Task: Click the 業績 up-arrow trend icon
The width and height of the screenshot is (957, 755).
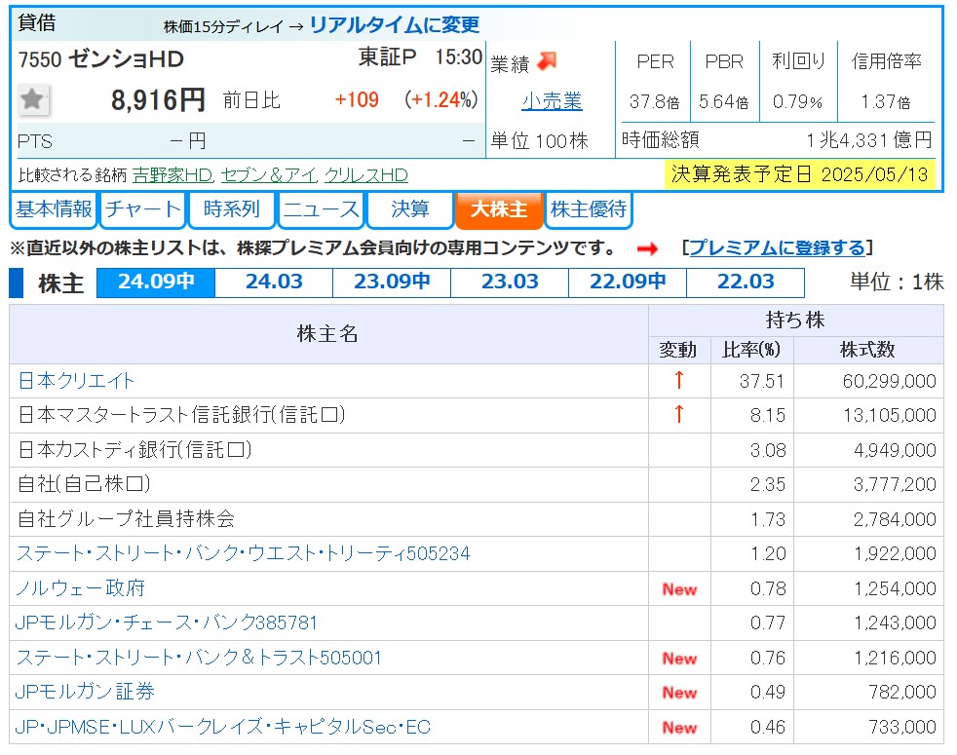Action: coord(547,60)
